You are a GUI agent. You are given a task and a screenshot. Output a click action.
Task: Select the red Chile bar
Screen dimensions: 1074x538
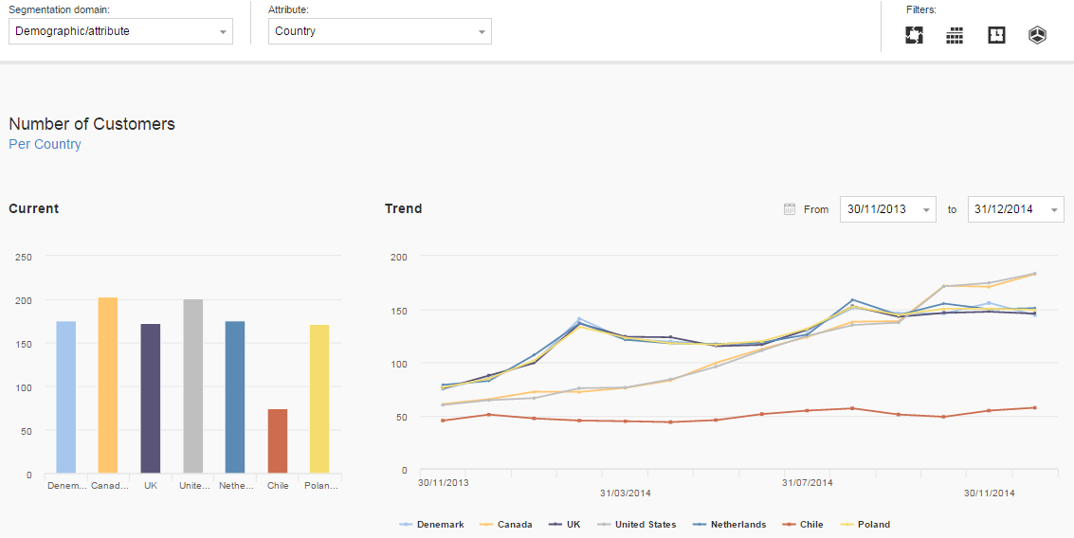point(277,440)
